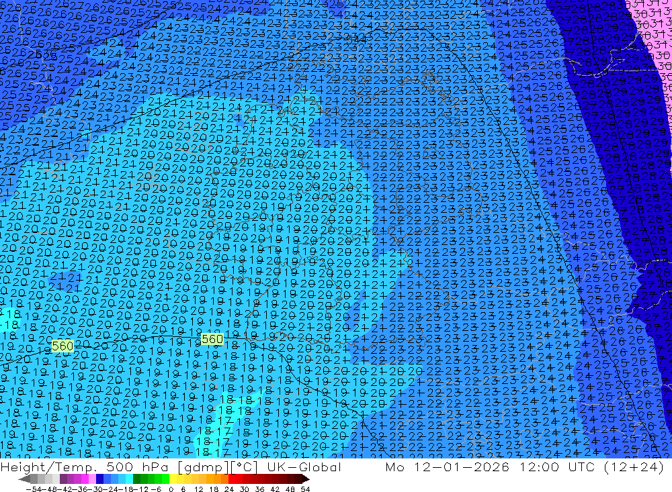
Task: Click the map title Height/Temp. 500 hPa
Action: pyautogui.click(x=86, y=466)
